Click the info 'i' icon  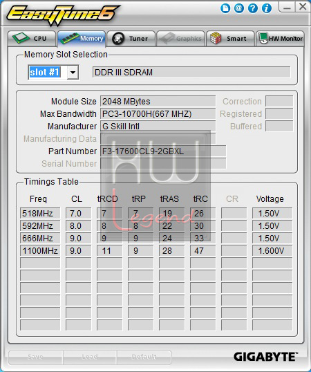click(x=267, y=8)
